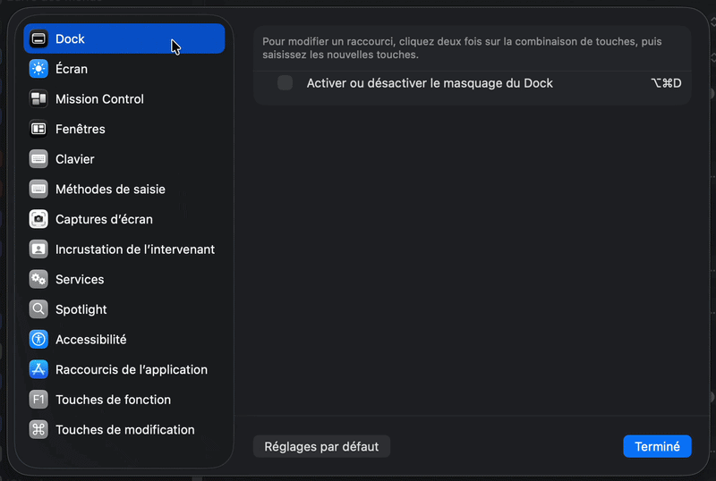Select the Accessibilité icon

(x=38, y=340)
